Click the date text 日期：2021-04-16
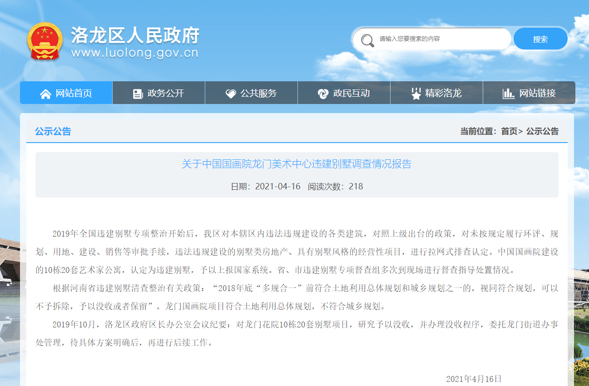 [266, 186]
